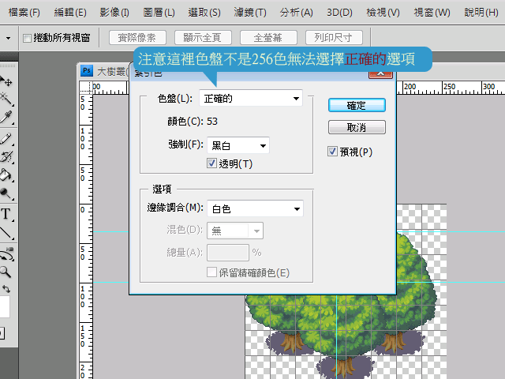
Task: Toggle the 透明(T) checkbox
Action: pos(211,163)
